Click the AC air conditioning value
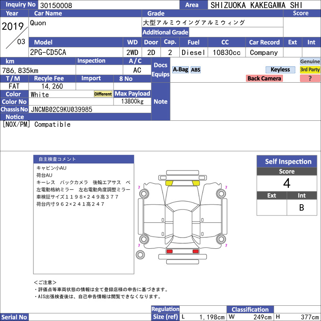 pos(137,70)
